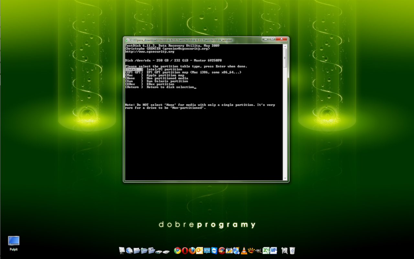Select the [EFI GPT] partition table option
The width and height of the screenshot is (414, 259).
pos(134,72)
